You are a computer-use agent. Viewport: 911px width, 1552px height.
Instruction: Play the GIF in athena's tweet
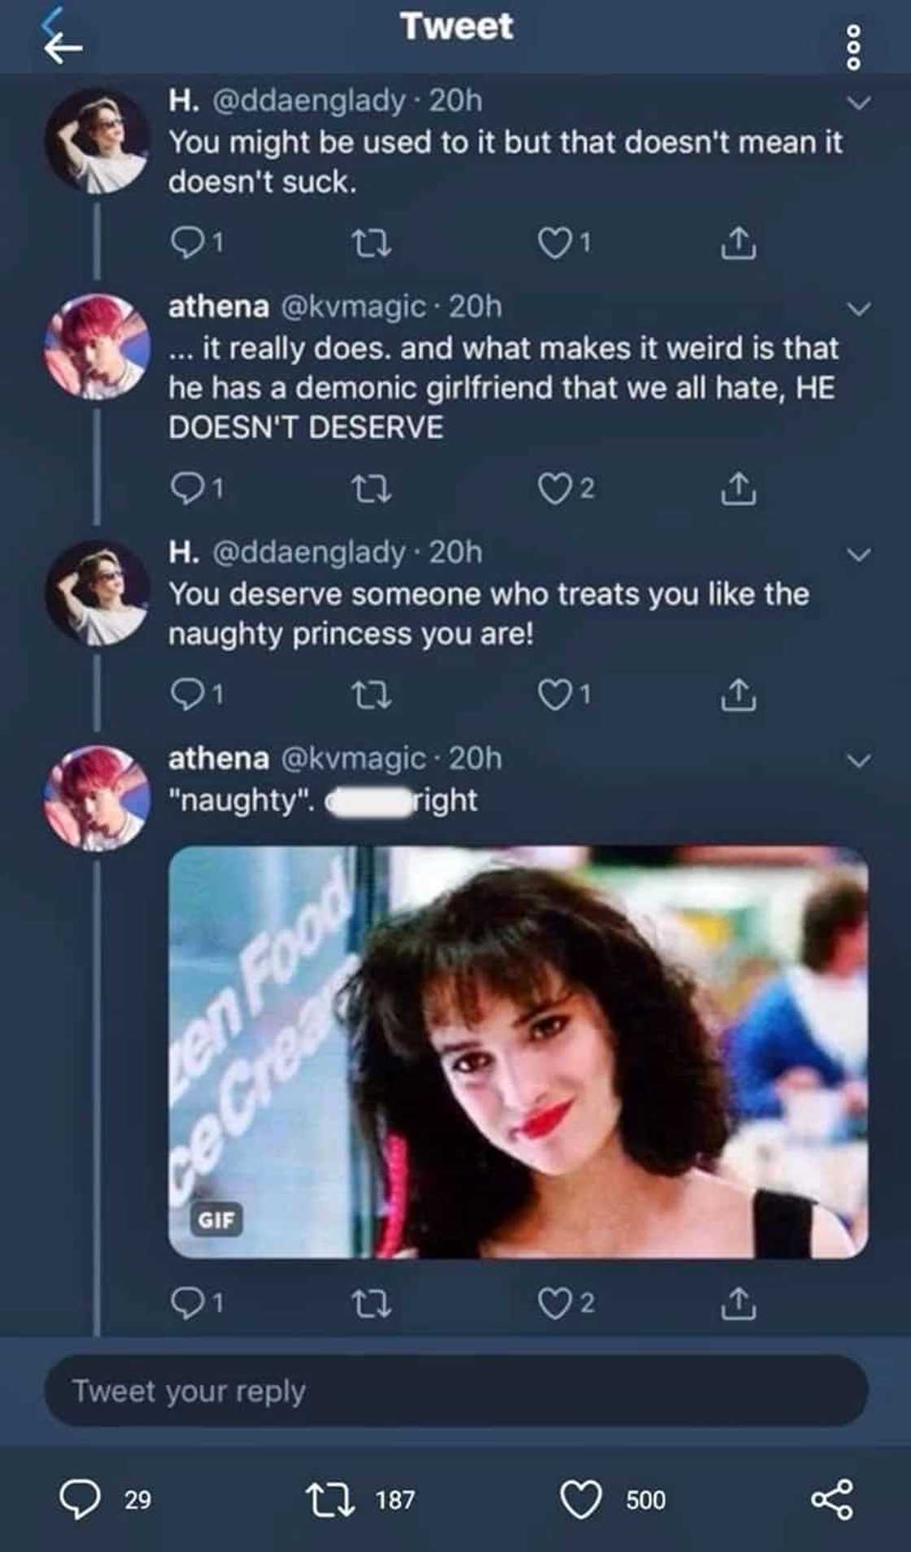pyautogui.click(x=518, y=1052)
